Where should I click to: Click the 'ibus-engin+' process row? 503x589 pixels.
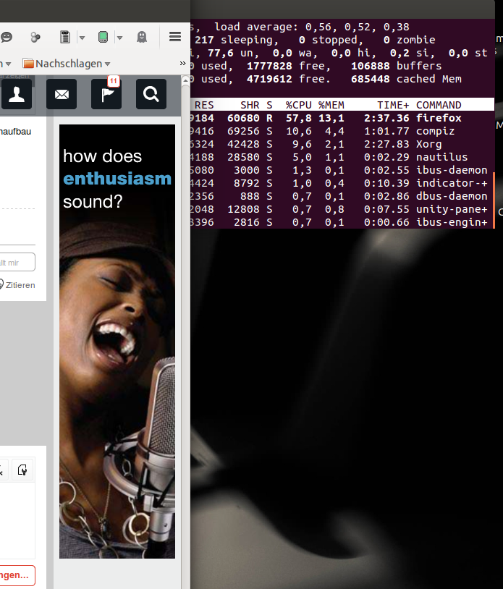(x=342, y=222)
